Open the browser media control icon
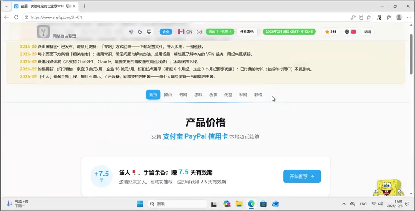415x211 pixels. point(379,17)
